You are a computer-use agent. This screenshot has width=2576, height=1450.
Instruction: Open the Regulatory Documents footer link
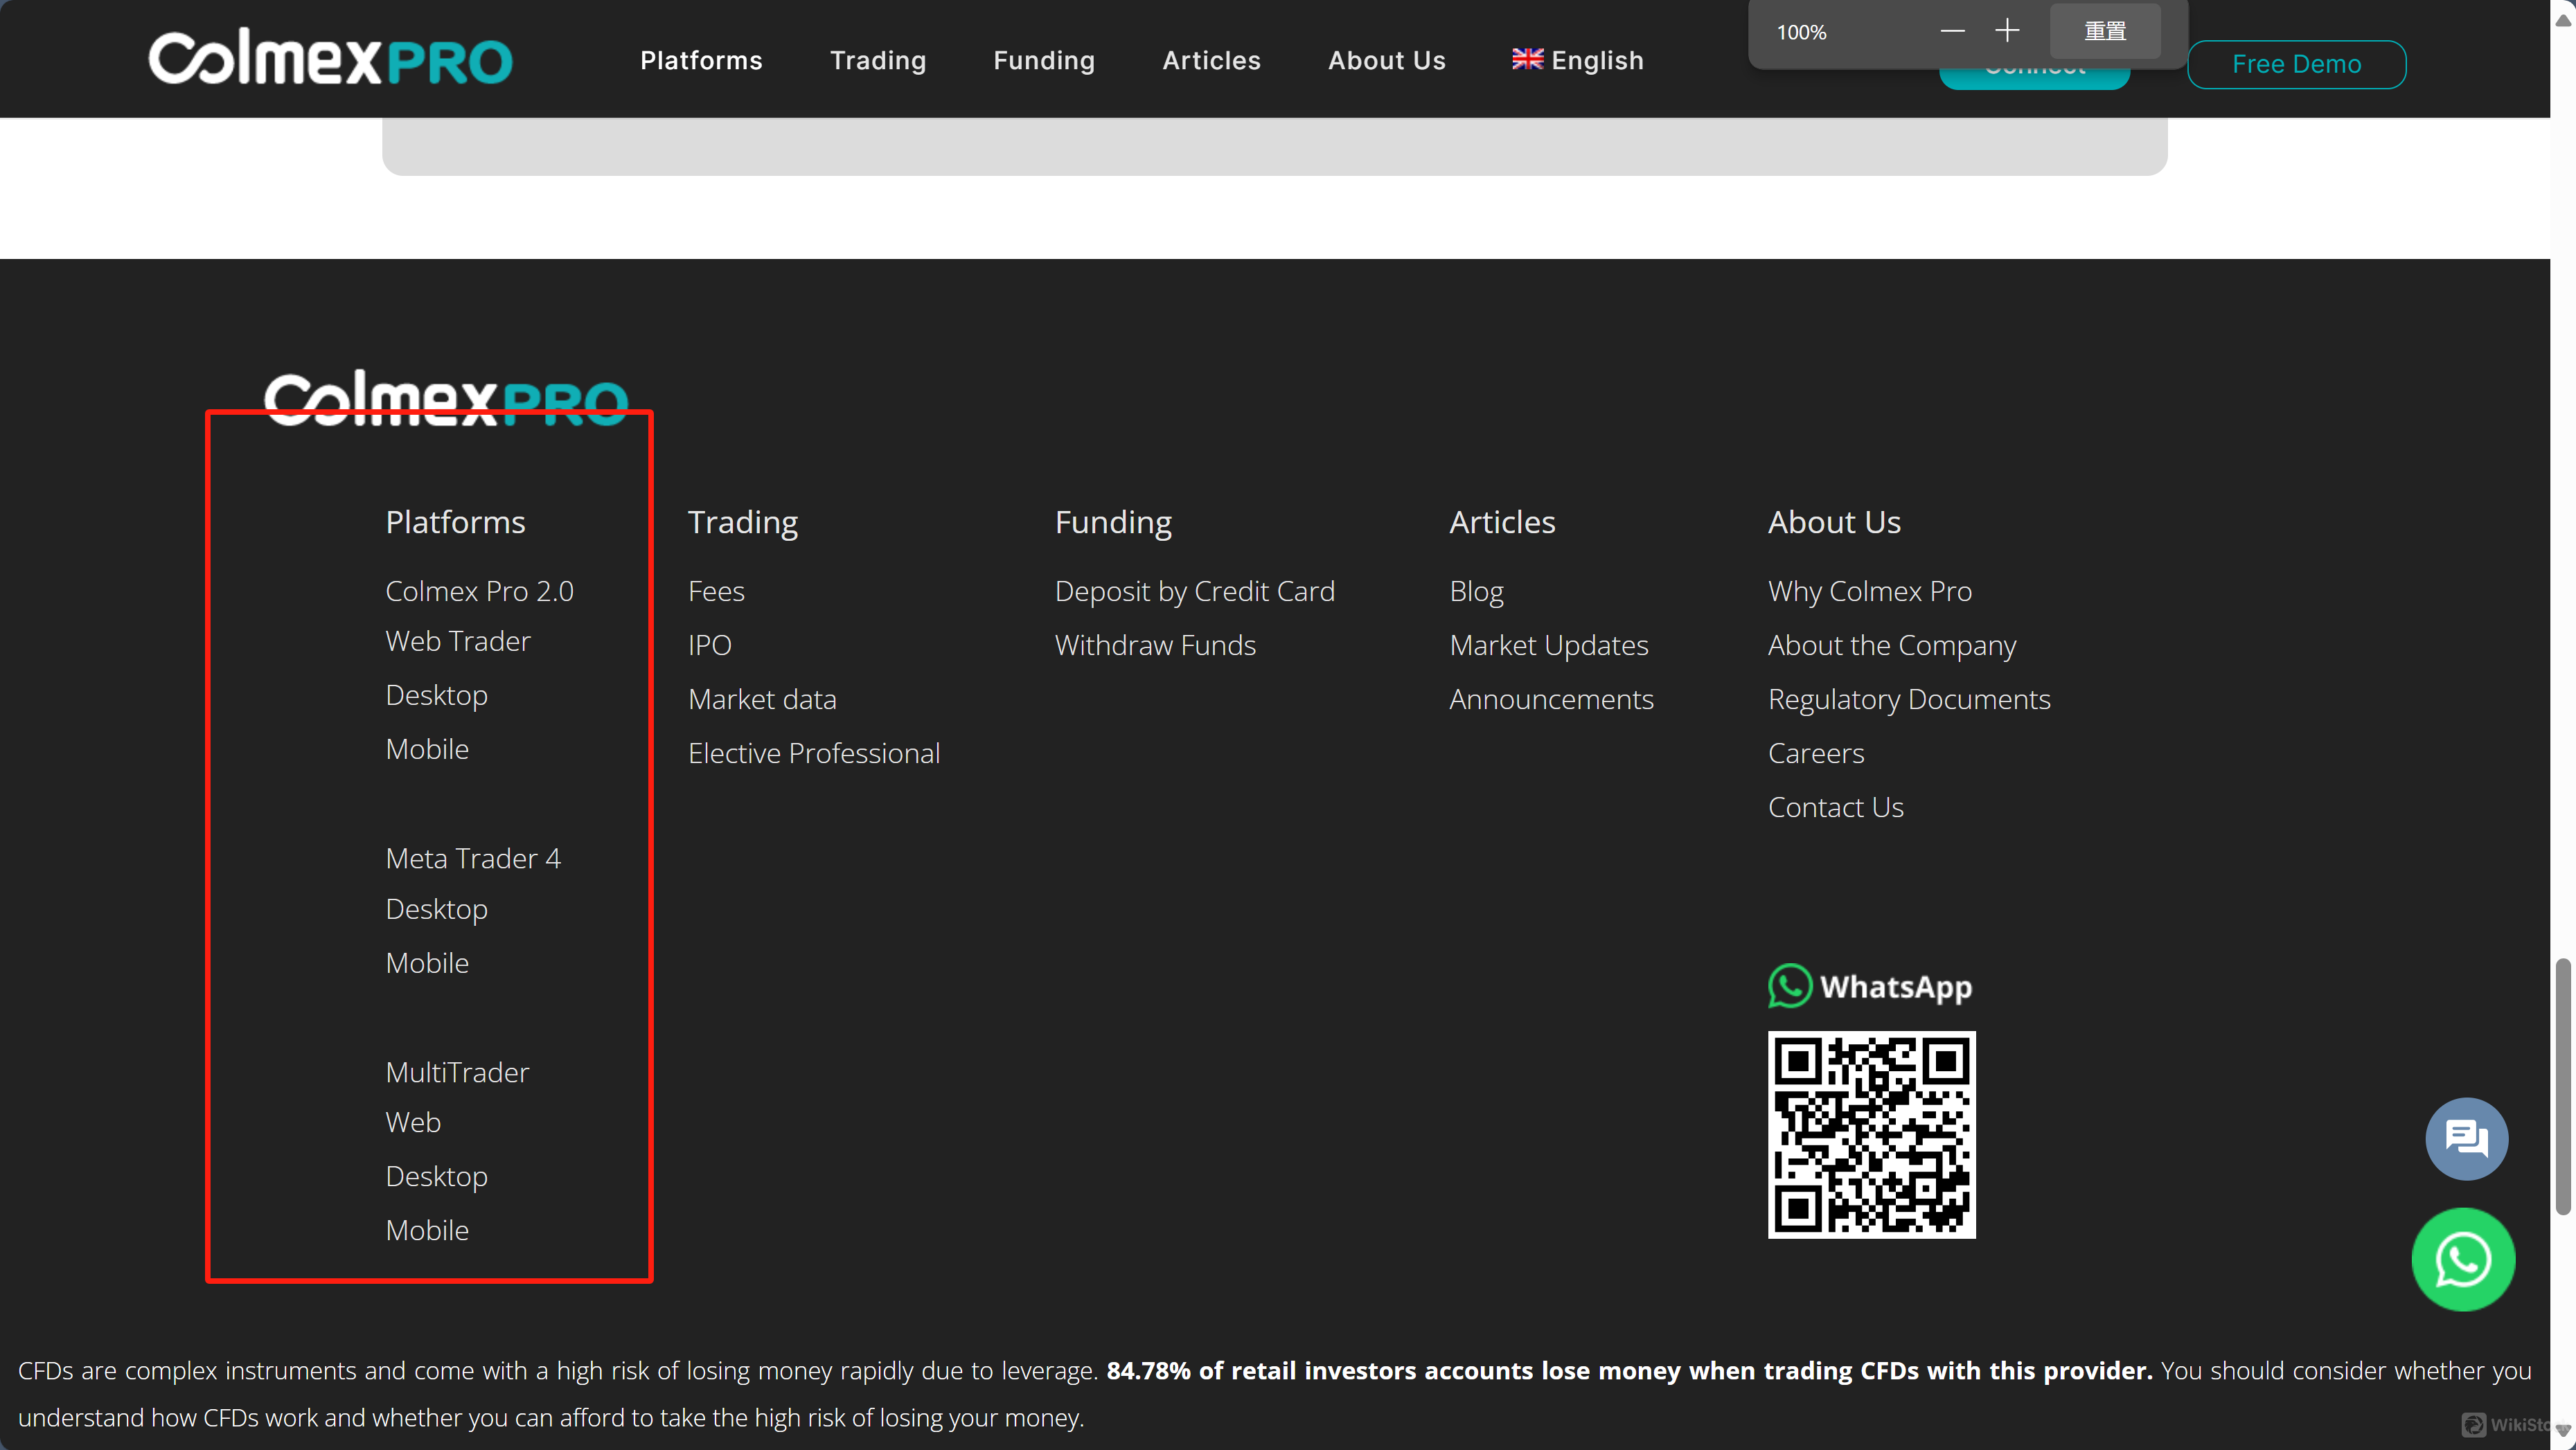point(1908,699)
